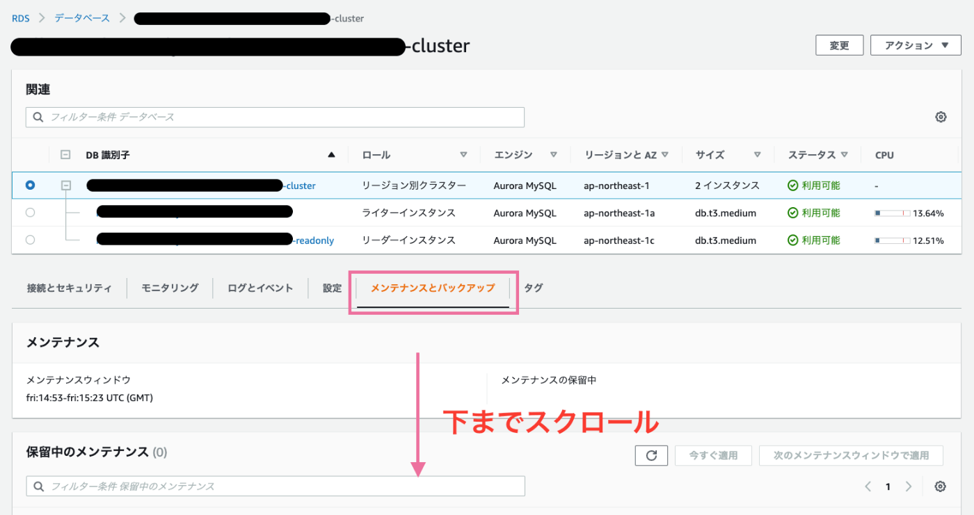Image resolution: width=974 pixels, height=515 pixels.
Task: Click search icon in データベース filter
Action: pos(38,117)
